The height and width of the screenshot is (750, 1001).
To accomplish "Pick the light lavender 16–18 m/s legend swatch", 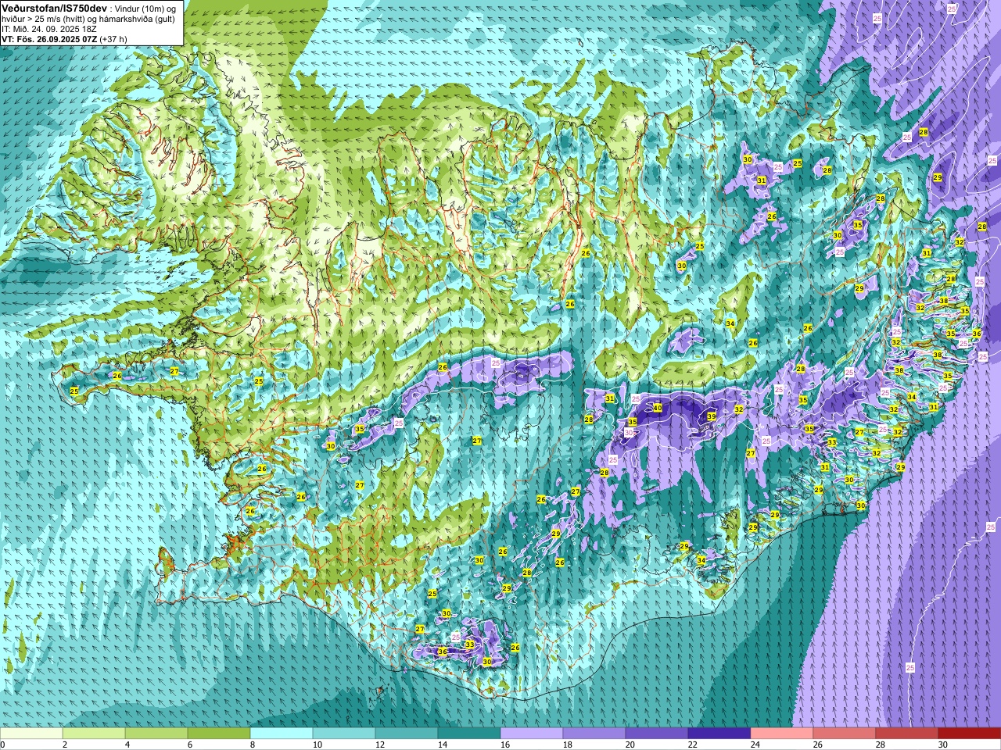I will [532, 734].
